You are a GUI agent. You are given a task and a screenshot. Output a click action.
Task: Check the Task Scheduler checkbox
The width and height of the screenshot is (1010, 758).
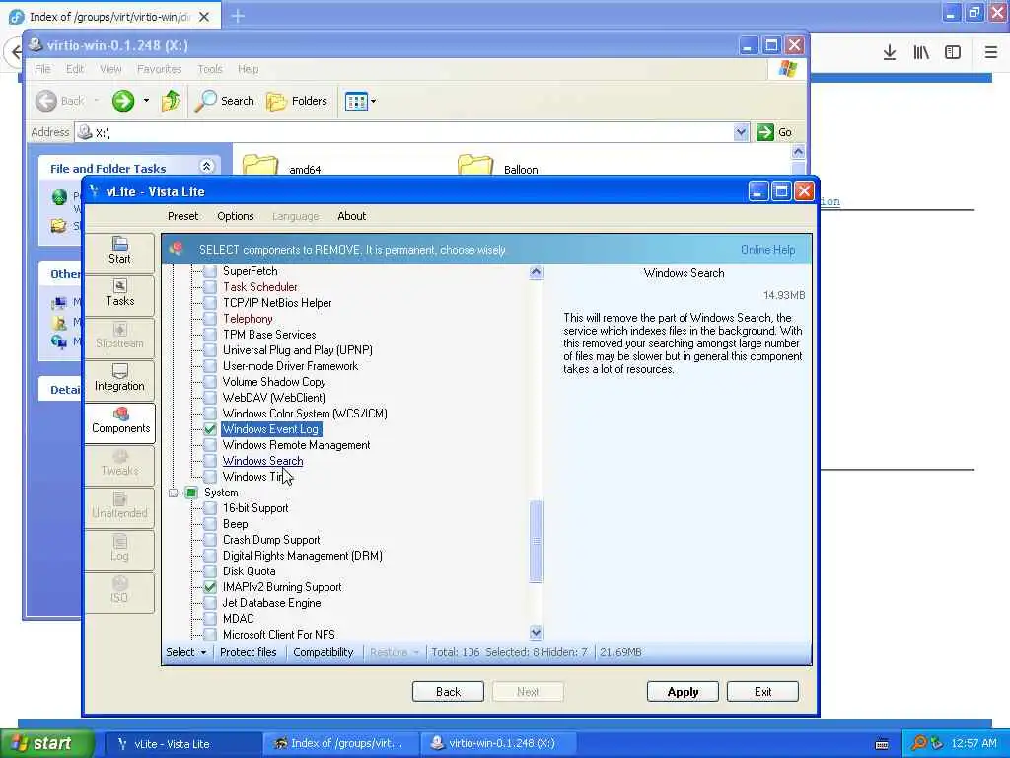(210, 287)
